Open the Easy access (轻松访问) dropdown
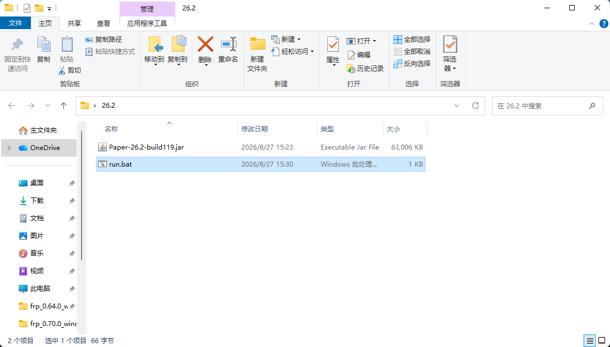This screenshot has width=610, height=347. pyautogui.click(x=293, y=51)
